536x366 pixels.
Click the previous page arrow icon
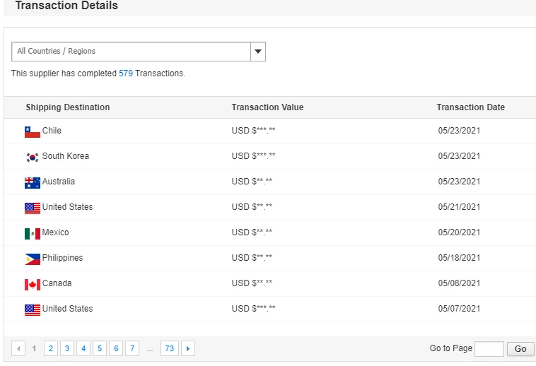pyautogui.click(x=18, y=348)
